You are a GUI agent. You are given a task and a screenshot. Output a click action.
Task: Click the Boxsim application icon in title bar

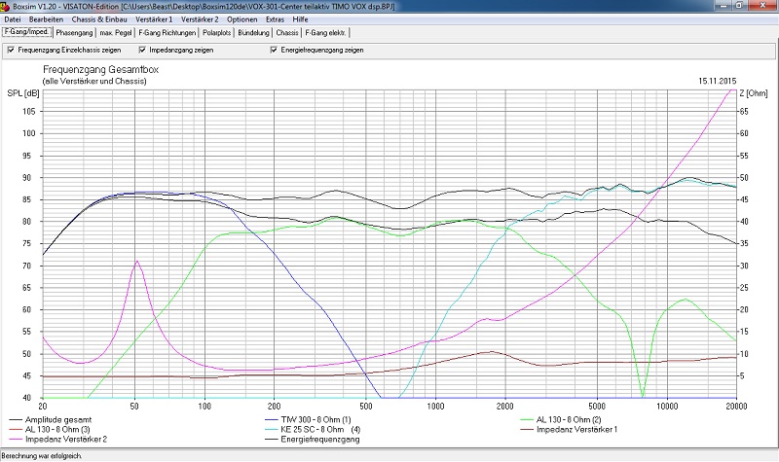coord(6,6)
